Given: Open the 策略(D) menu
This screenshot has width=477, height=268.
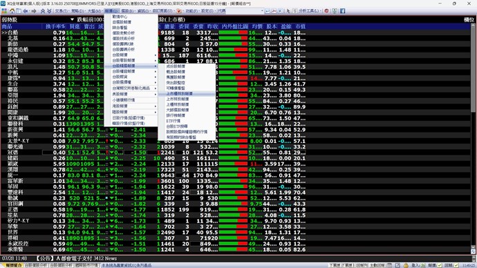Looking at the screenshot, I should click(77, 11).
